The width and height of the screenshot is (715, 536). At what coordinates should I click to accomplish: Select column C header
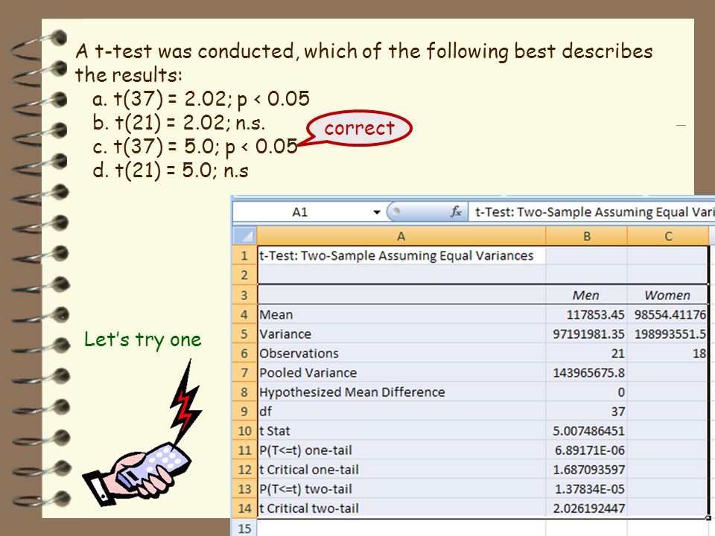(x=668, y=236)
